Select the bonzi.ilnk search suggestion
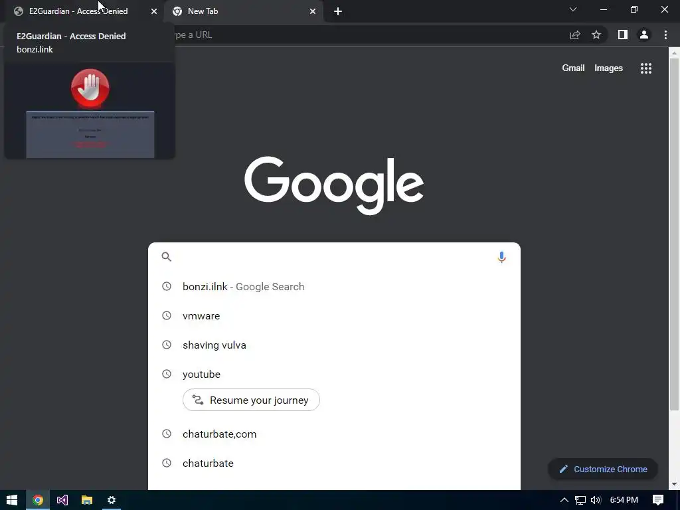This screenshot has width=680, height=510. click(x=334, y=287)
